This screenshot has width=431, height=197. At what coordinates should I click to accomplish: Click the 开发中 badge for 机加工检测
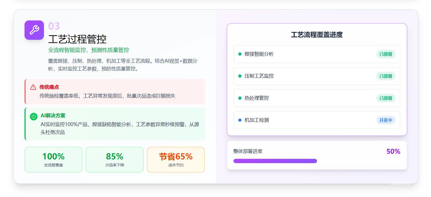coord(386,120)
